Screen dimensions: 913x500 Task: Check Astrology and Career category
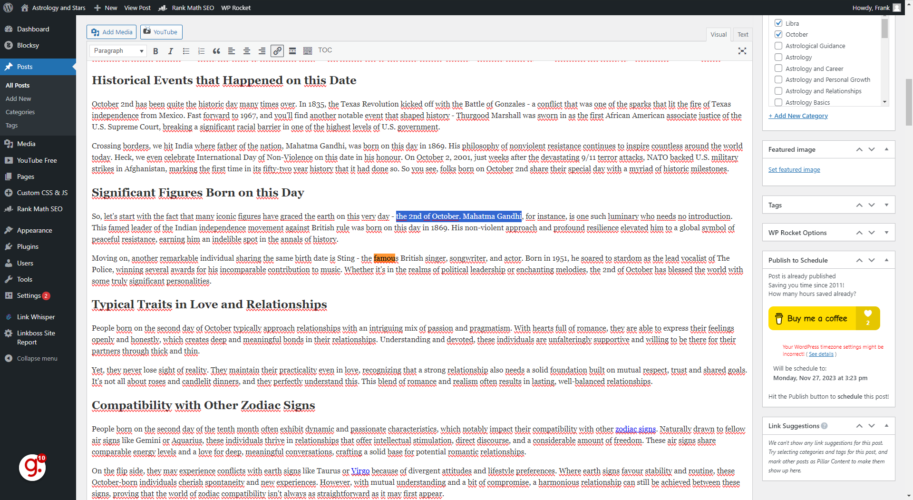[x=778, y=69]
